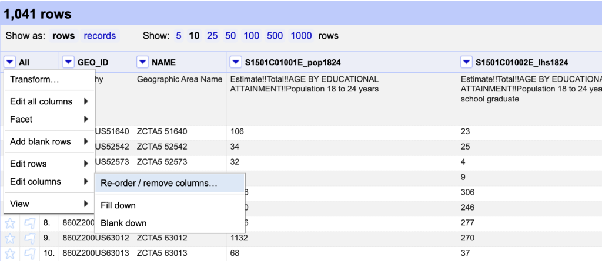The width and height of the screenshot is (602, 261).
Task: Choose Re-order / remove columns… option
Action: pyautogui.click(x=159, y=183)
